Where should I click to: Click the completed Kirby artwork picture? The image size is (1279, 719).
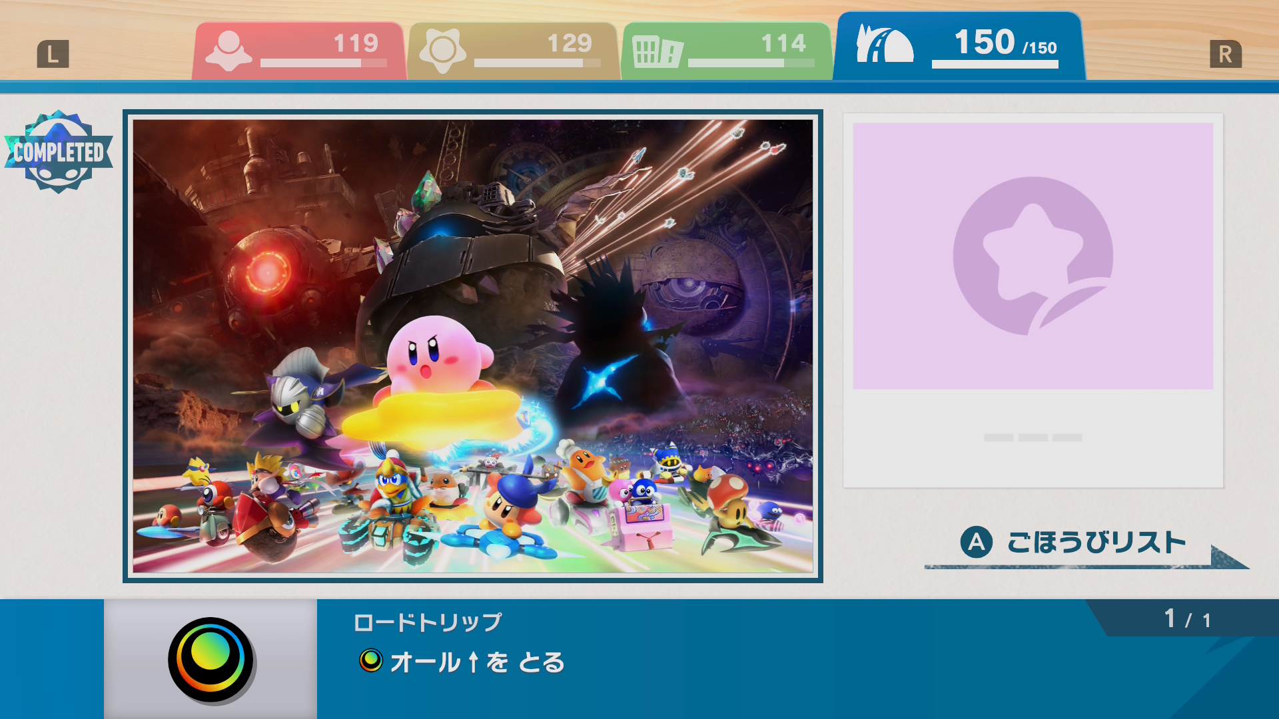473,346
